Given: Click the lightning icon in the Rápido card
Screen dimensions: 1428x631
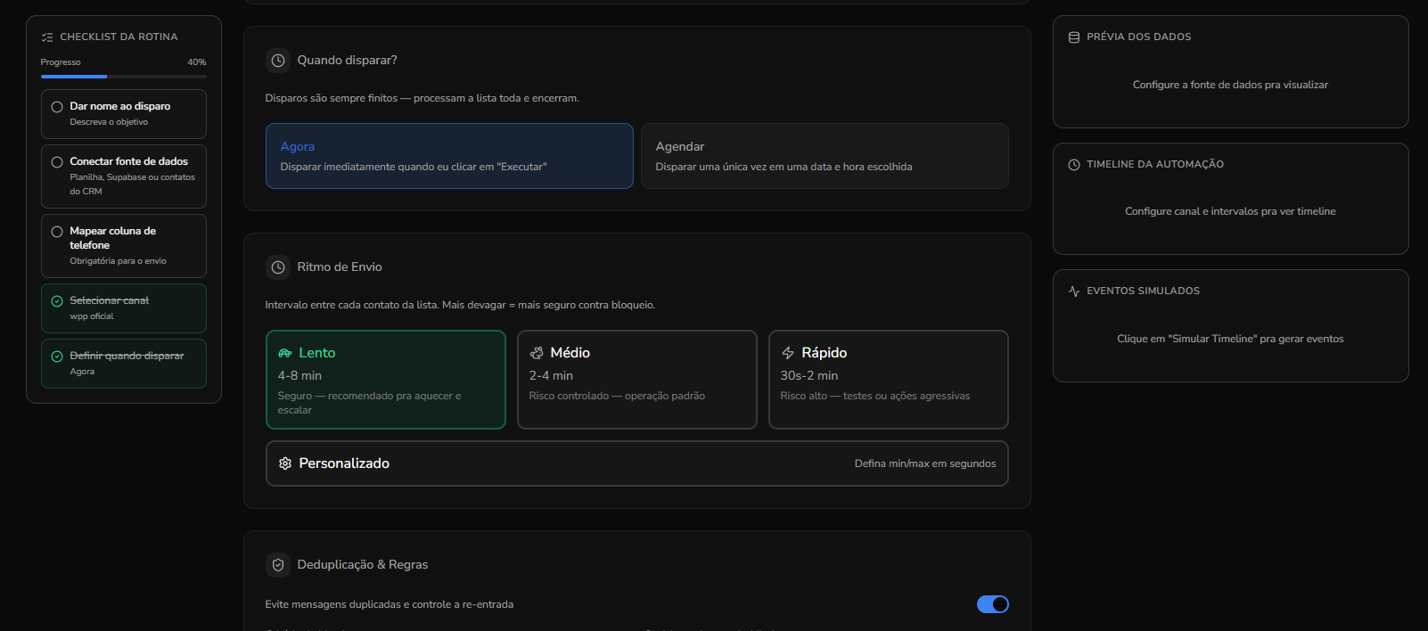Looking at the screenshot, I should click(788, 353).
